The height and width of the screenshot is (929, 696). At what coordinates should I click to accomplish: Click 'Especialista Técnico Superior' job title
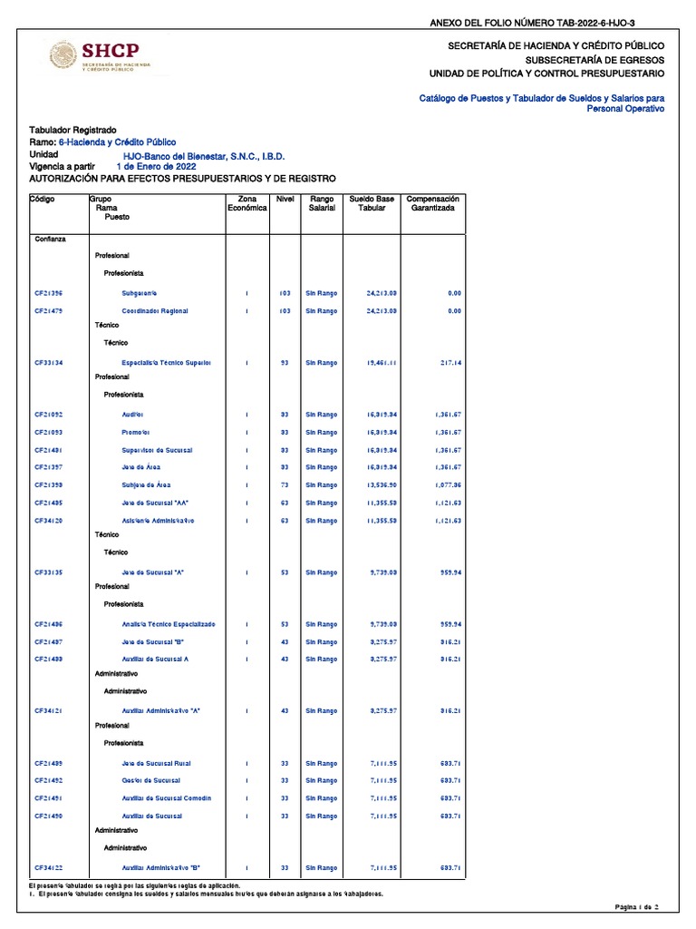(167, 363)
